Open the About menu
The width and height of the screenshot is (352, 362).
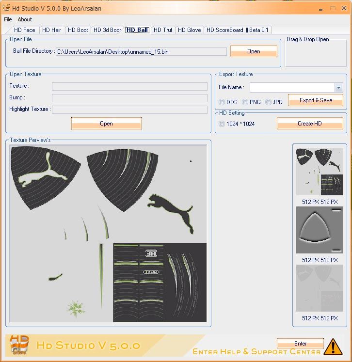[25, 19]
